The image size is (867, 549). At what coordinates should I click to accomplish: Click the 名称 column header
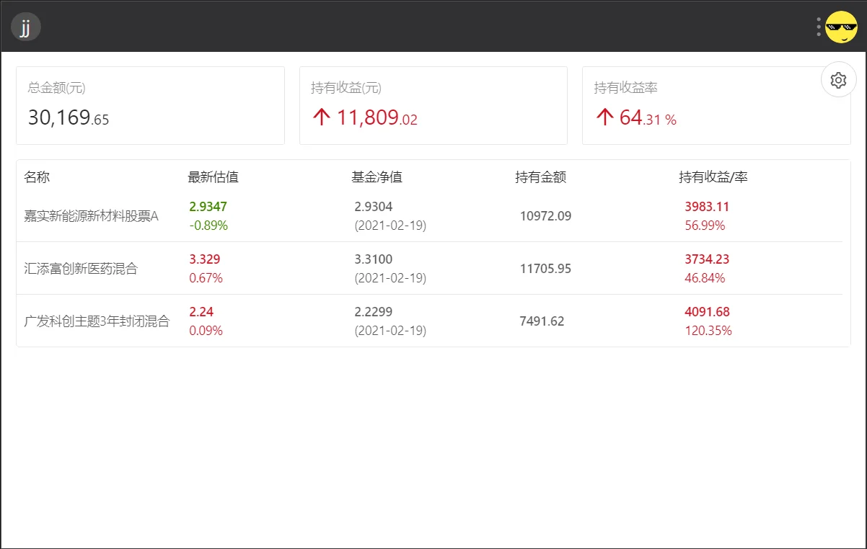[37, 177]
